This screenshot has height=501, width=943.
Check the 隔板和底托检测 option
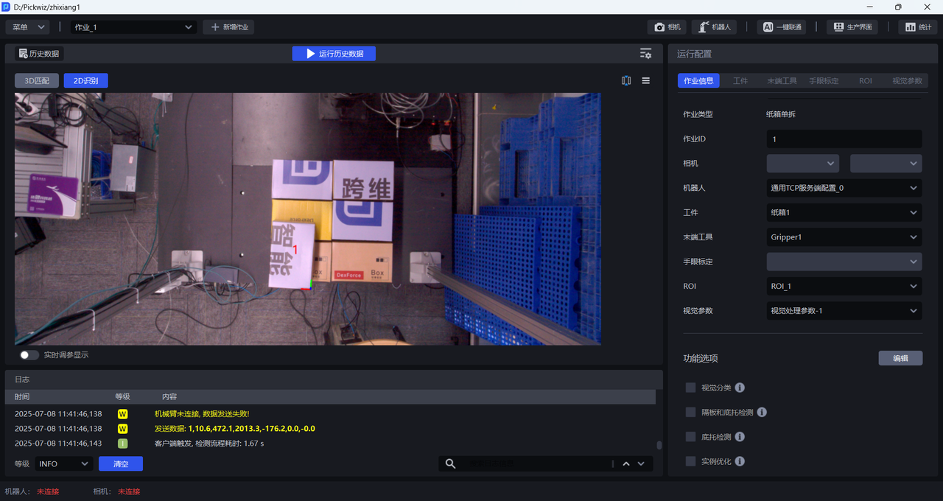click(x=690, y=412)
